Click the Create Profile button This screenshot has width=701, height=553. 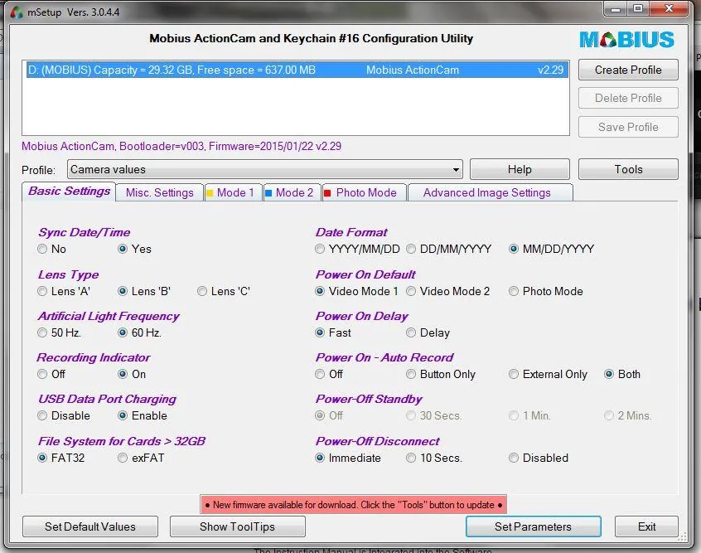pos(628,70)
